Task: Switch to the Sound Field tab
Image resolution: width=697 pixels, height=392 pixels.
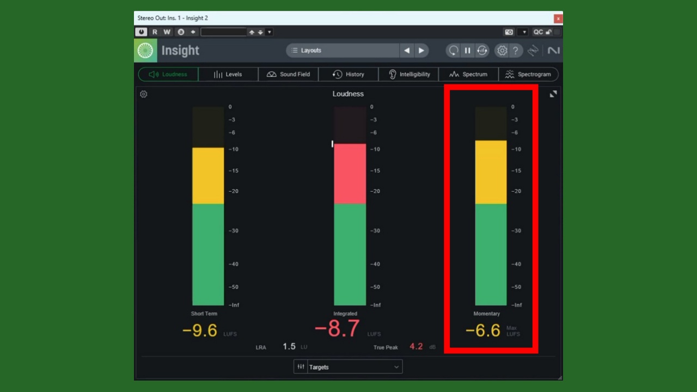Action: 289,75
